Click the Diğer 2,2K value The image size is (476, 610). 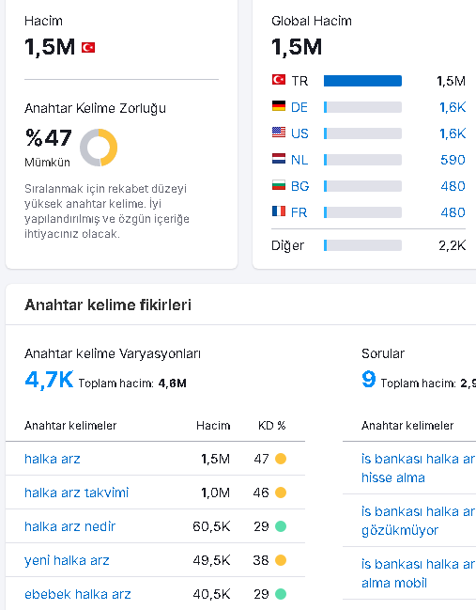click(x=453, y=245)
